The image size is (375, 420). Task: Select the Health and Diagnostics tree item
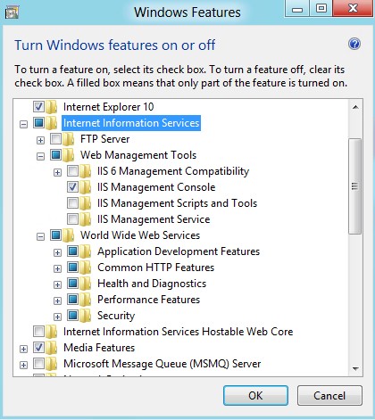(x=152, y=284)
